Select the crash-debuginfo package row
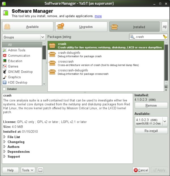170x176 pixels. [106, 54]
